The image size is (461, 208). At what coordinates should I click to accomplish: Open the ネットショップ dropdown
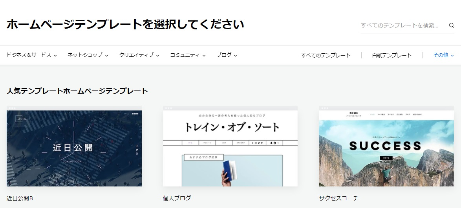click(x=88, y=55)
